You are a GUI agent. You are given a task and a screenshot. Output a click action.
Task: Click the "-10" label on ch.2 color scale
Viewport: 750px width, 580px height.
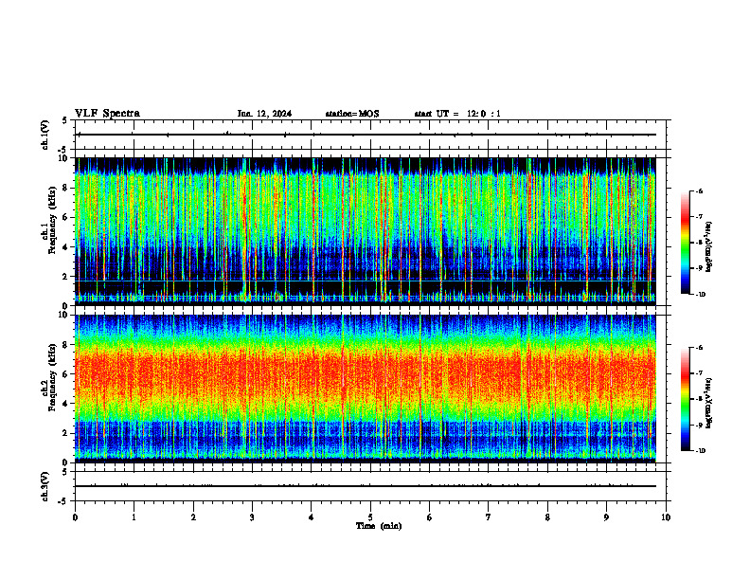coord(701,451)
